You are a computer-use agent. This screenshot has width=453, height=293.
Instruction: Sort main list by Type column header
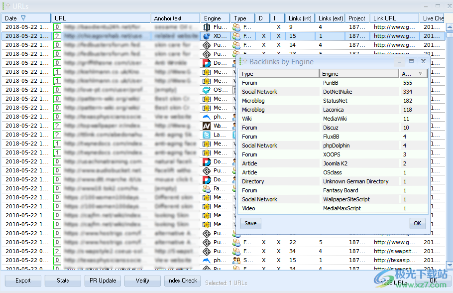pyautogui.click(x=243, y=18)
